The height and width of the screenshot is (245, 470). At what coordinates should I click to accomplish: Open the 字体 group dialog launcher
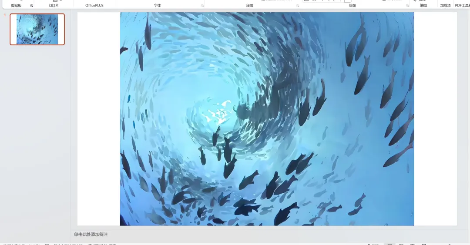[202, 6]
